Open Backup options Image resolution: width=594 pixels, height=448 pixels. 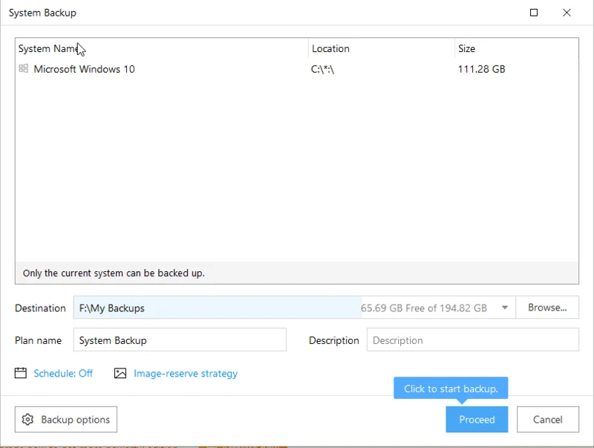[x=66, y=420]
